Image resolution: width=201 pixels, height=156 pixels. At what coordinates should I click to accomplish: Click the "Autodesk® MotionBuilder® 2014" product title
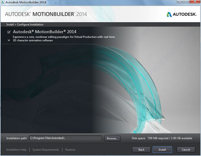tap(45, 32)
